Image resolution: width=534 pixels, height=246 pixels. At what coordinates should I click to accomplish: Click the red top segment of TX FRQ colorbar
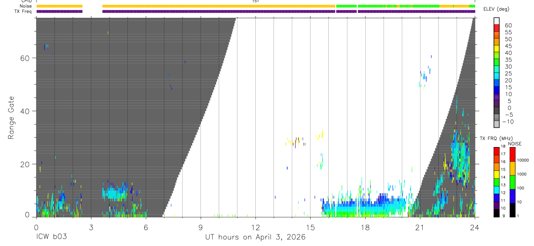pos(497,151)
